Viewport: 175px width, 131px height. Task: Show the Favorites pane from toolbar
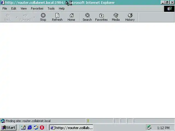(x=101, y=17)
